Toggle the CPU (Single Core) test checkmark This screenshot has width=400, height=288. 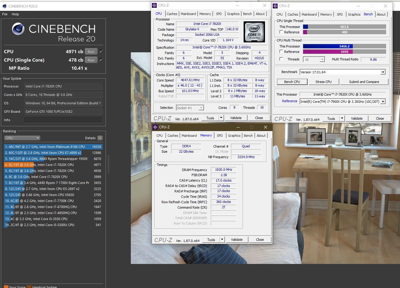click(x=101, y=60)
